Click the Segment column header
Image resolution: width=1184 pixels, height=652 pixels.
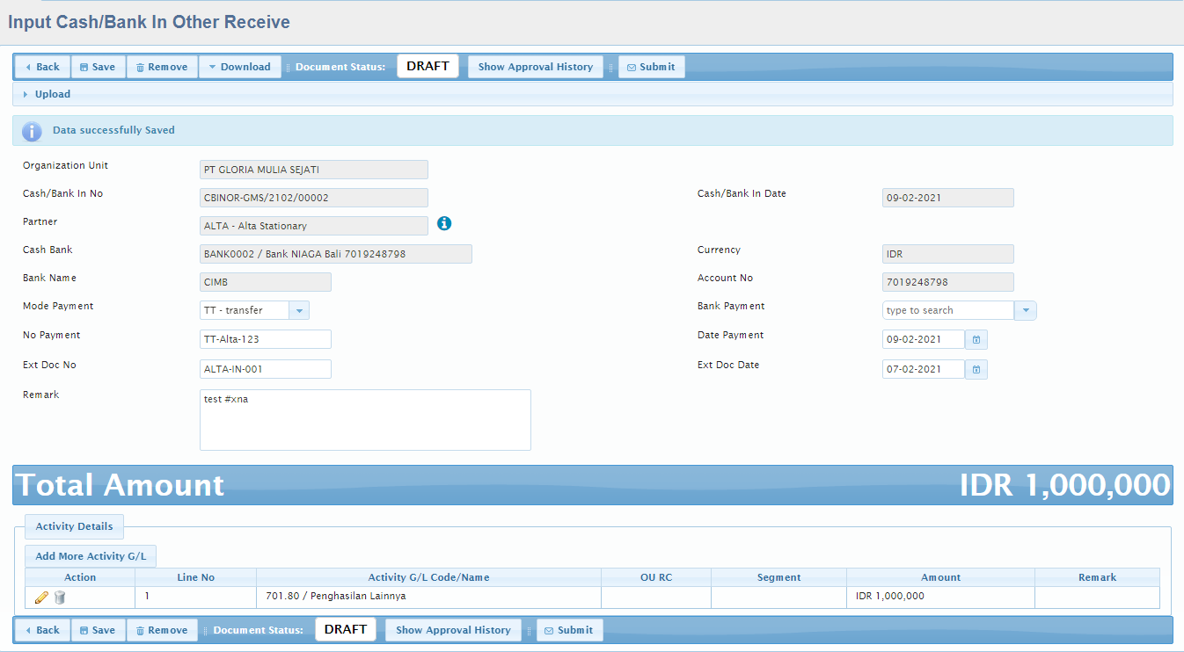(x=778, y=577)
